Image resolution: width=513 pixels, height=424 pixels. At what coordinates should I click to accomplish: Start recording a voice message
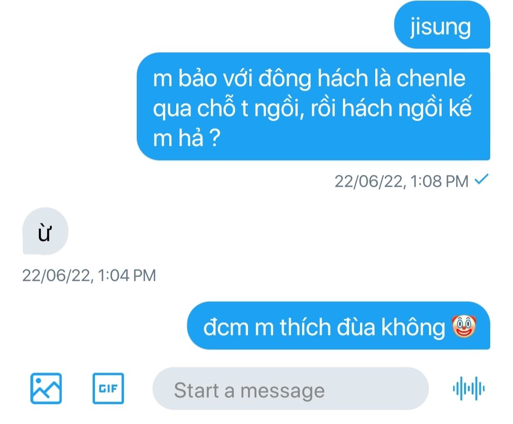click(468, 388)
